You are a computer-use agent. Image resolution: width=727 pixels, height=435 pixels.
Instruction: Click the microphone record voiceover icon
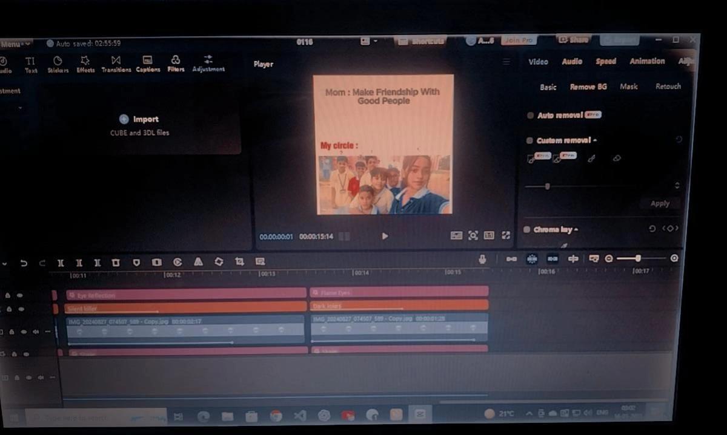(x=482, y=259)
